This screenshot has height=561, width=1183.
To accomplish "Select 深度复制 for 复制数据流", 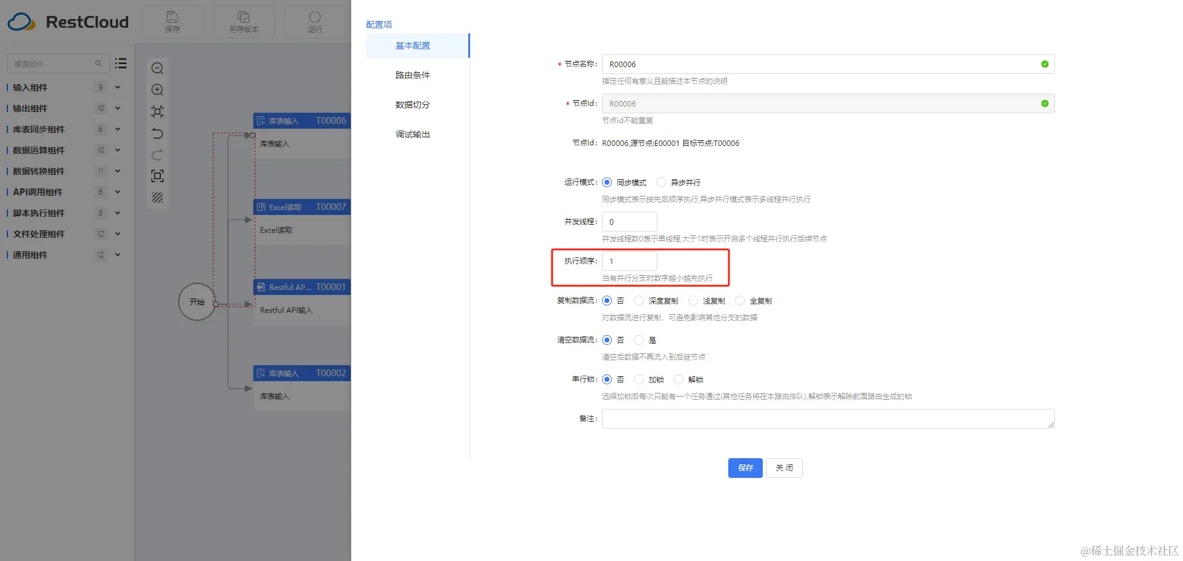I will pyautogui.click(x=639, y=301).
